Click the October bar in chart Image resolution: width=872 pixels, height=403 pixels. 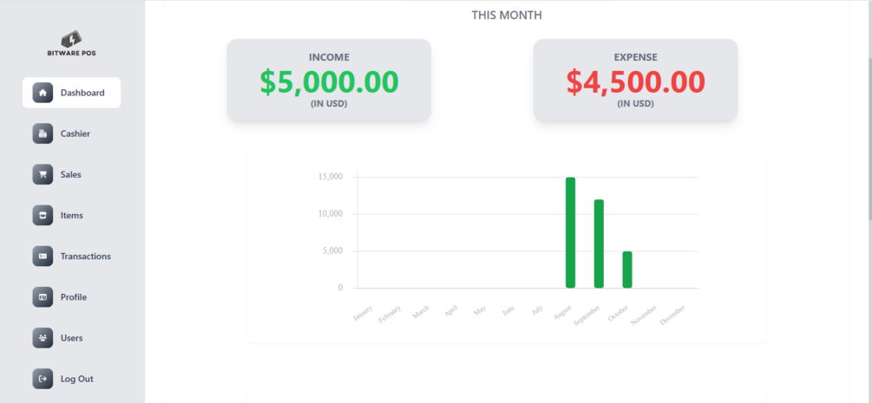(626, 270)
